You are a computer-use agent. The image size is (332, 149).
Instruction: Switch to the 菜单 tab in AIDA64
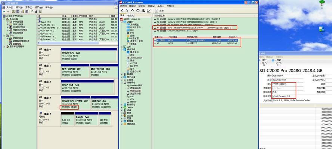[122, 15]
